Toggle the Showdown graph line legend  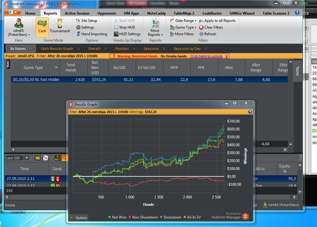click(x=171, y=217)
